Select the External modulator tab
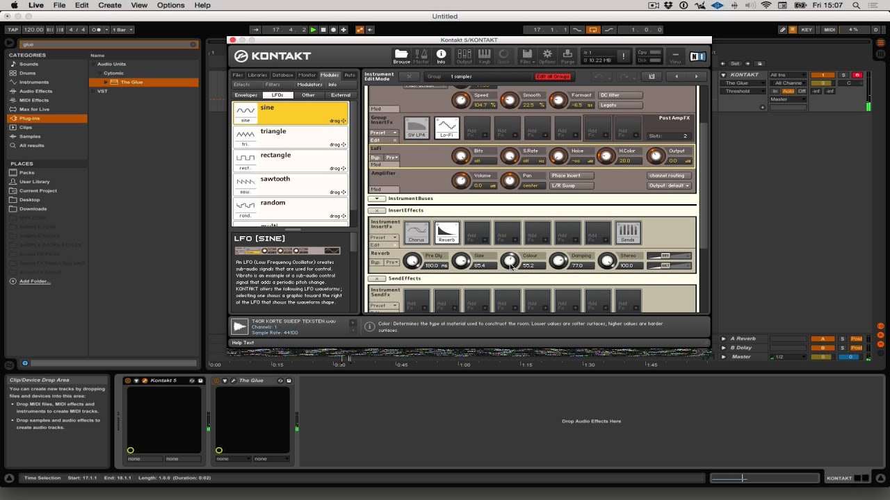The height and width of the screenshot is (500, 890). point(341,95)
